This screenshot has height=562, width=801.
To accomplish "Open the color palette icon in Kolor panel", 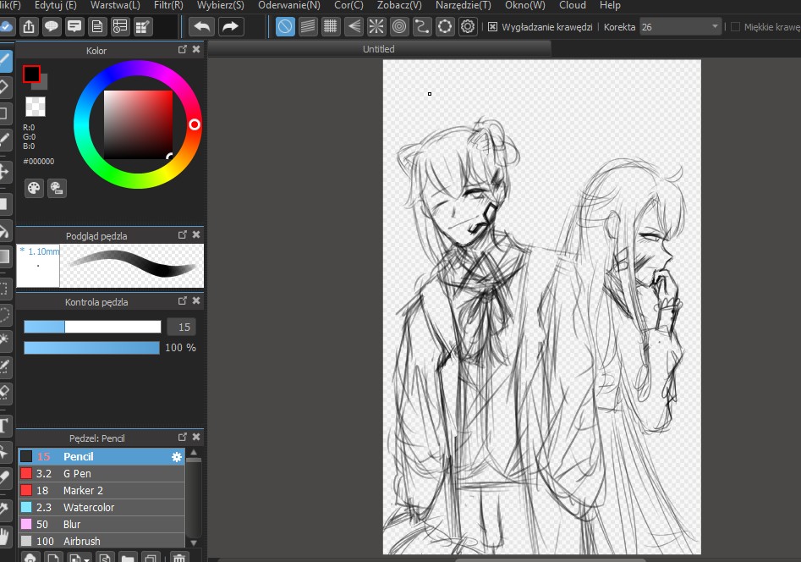I will (x=34, y=188).
